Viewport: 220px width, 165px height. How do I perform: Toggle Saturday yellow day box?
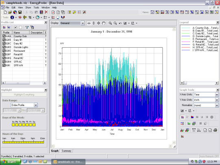coord(34,125)
